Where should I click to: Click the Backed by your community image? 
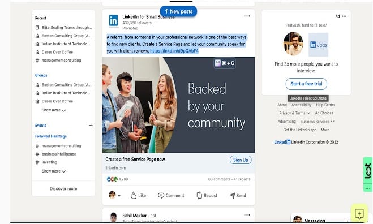[178, 105]
